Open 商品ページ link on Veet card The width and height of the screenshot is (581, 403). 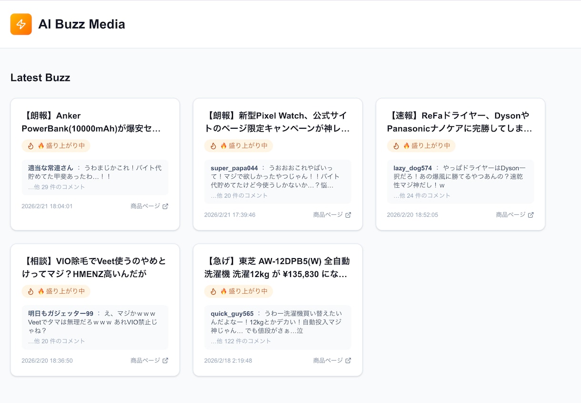[149, 360]
